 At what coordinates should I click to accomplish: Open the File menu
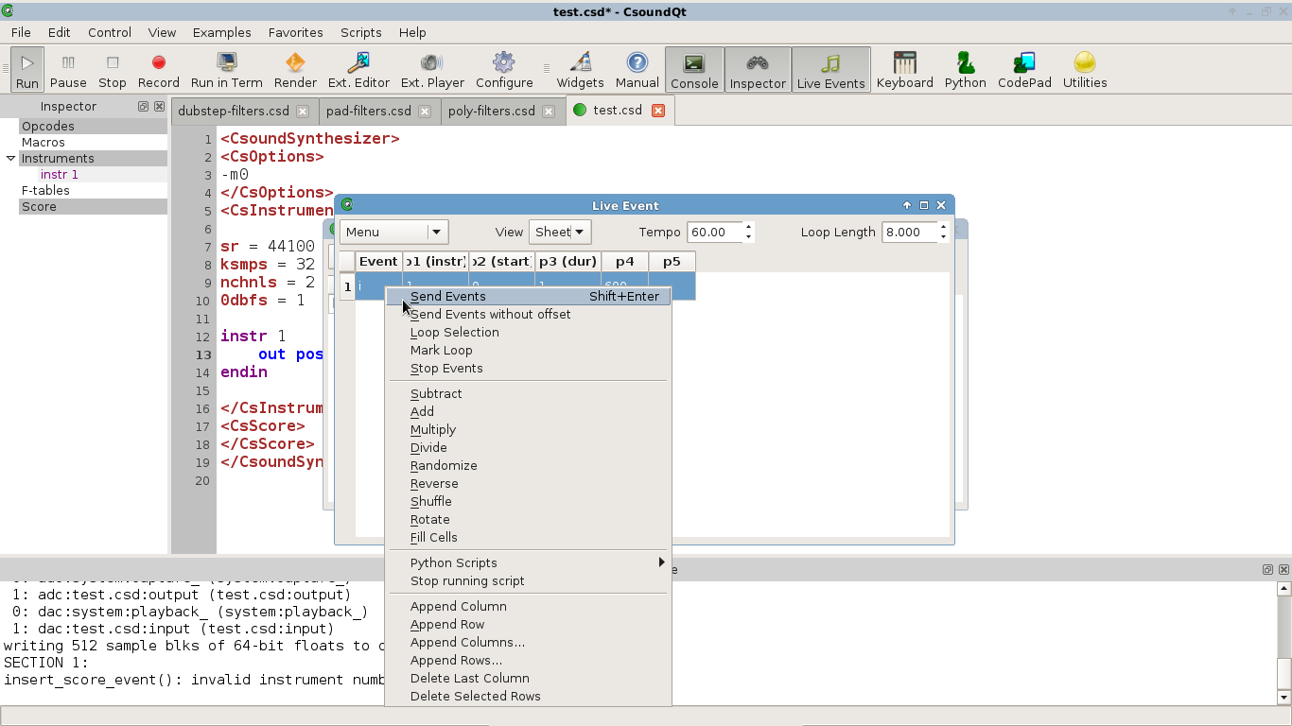21,32
